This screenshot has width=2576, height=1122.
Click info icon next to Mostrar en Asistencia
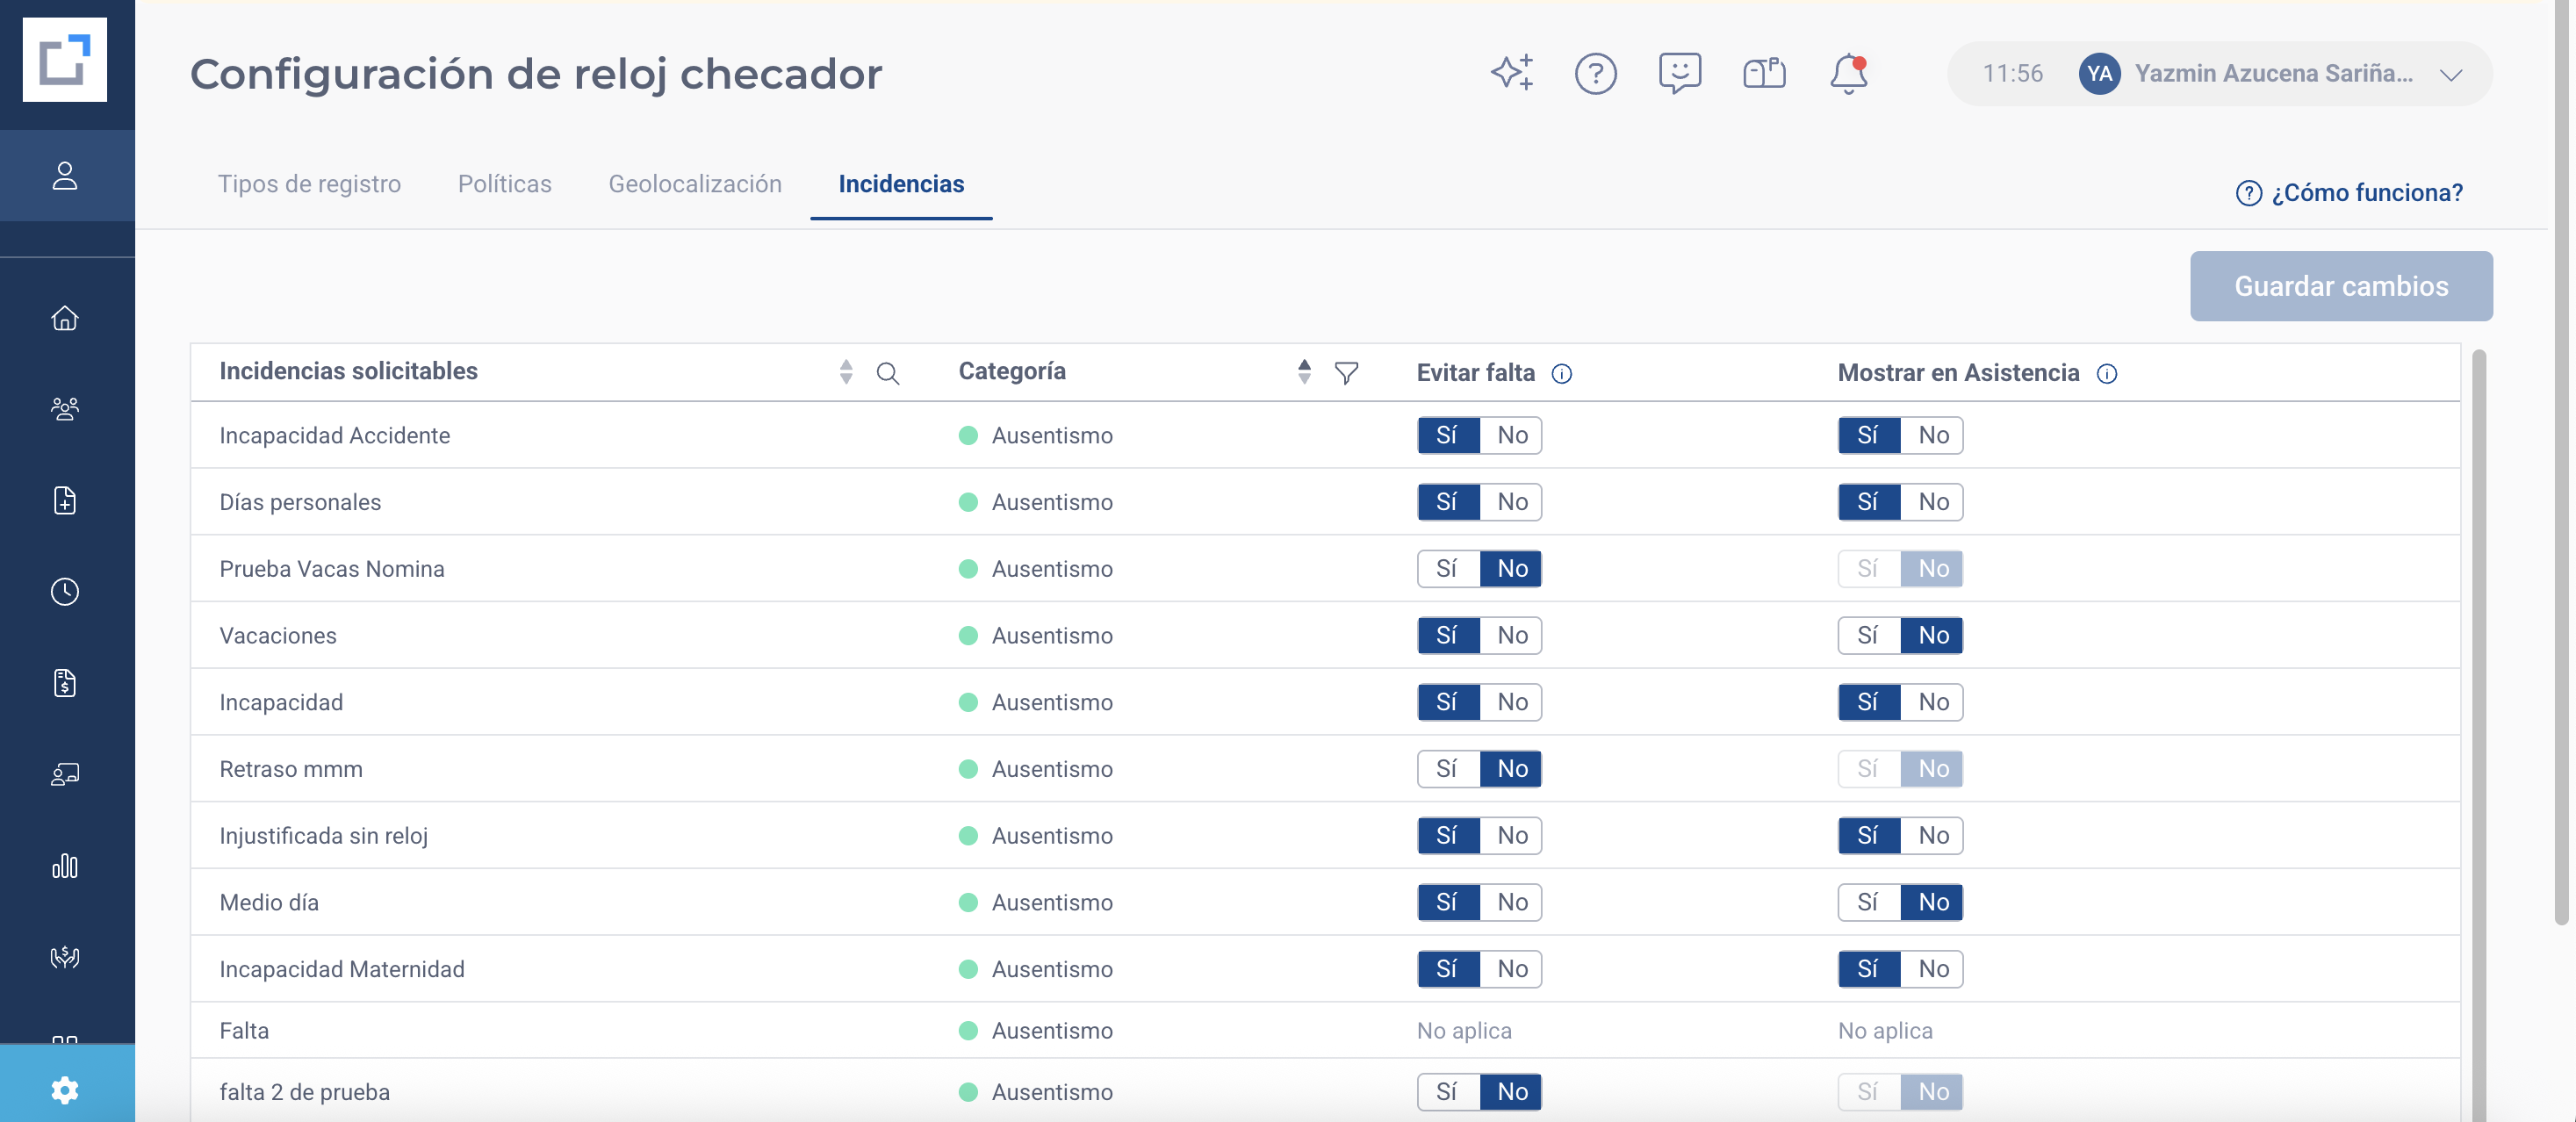click(2106, 374)
